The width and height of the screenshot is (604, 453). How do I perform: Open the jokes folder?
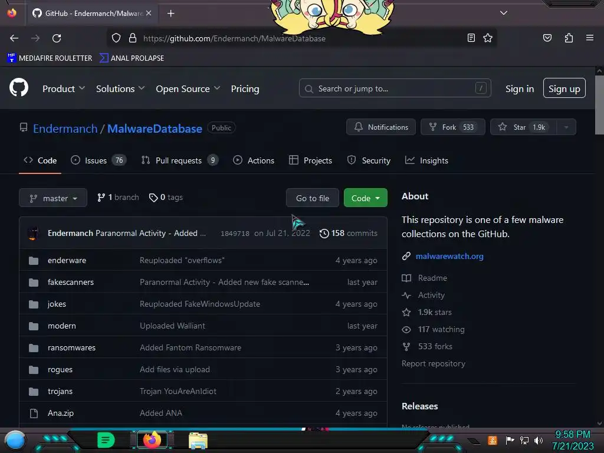pos(57,304)
